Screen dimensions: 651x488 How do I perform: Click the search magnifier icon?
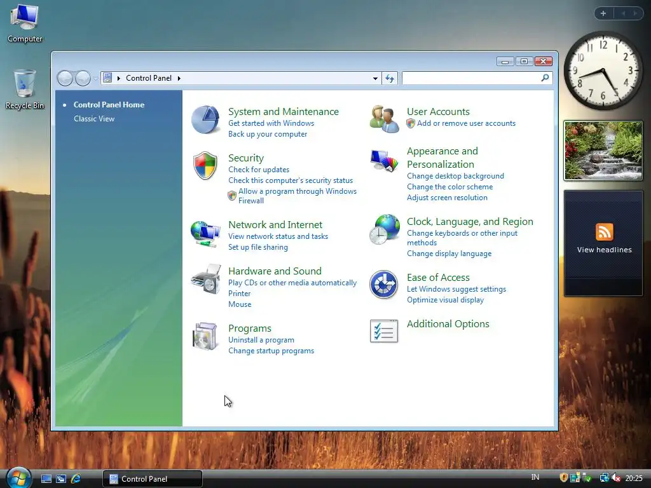point(545,78)
